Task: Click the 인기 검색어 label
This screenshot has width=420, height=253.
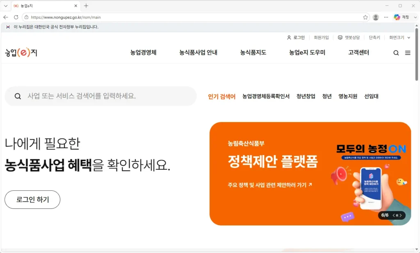Action: [221, 96]
